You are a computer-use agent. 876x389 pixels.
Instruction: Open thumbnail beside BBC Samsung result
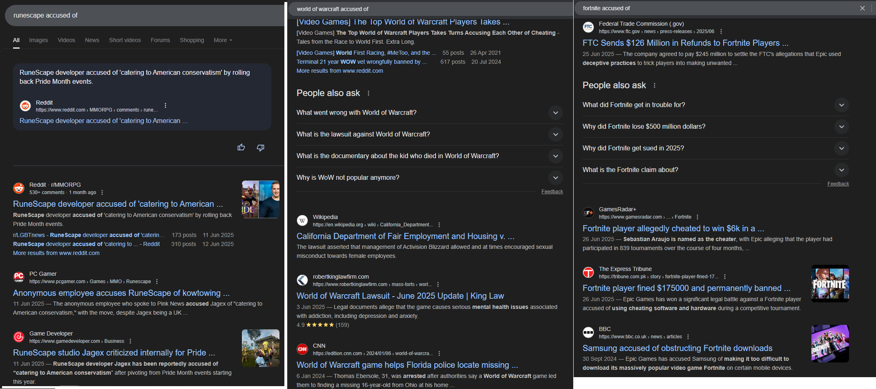coord(830,344)
